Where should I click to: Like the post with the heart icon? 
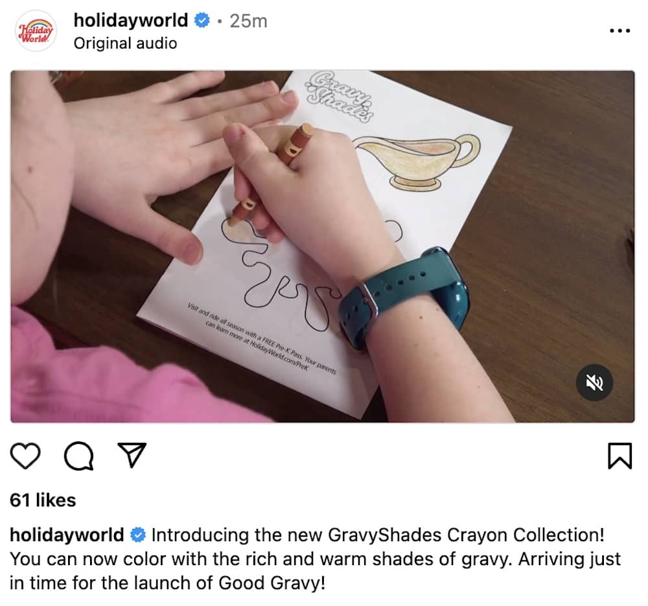[25, 456]
